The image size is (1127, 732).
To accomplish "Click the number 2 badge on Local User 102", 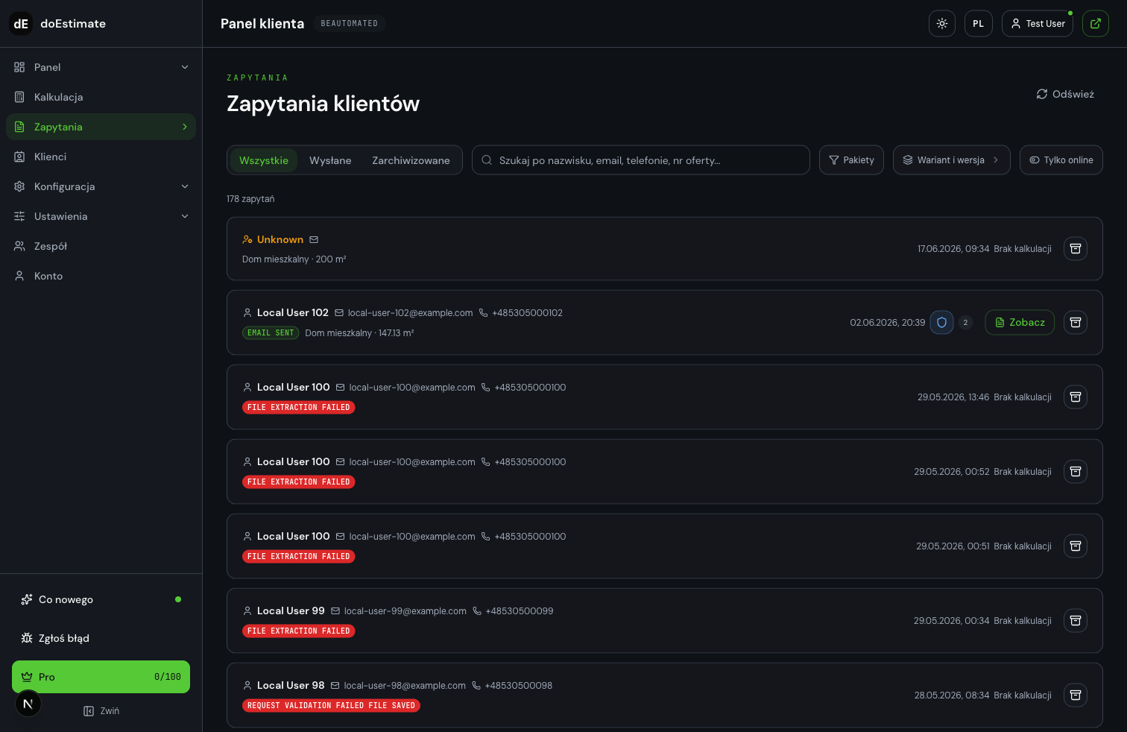I will [x=965, y=322].
